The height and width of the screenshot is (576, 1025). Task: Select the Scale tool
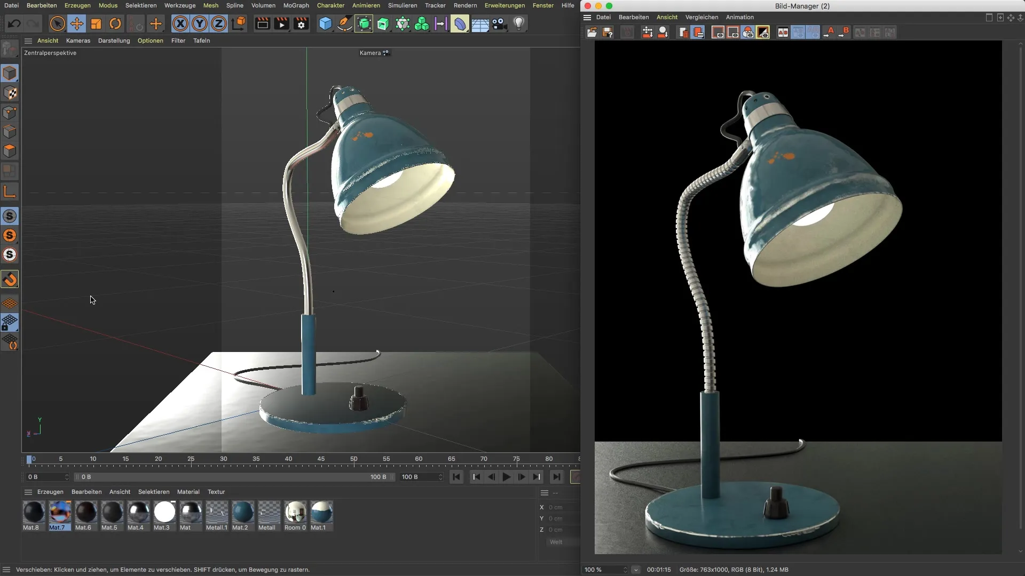point(96,23)
